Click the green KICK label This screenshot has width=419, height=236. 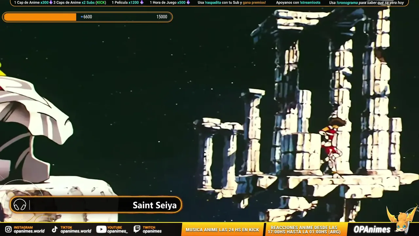tap(101, 3)
